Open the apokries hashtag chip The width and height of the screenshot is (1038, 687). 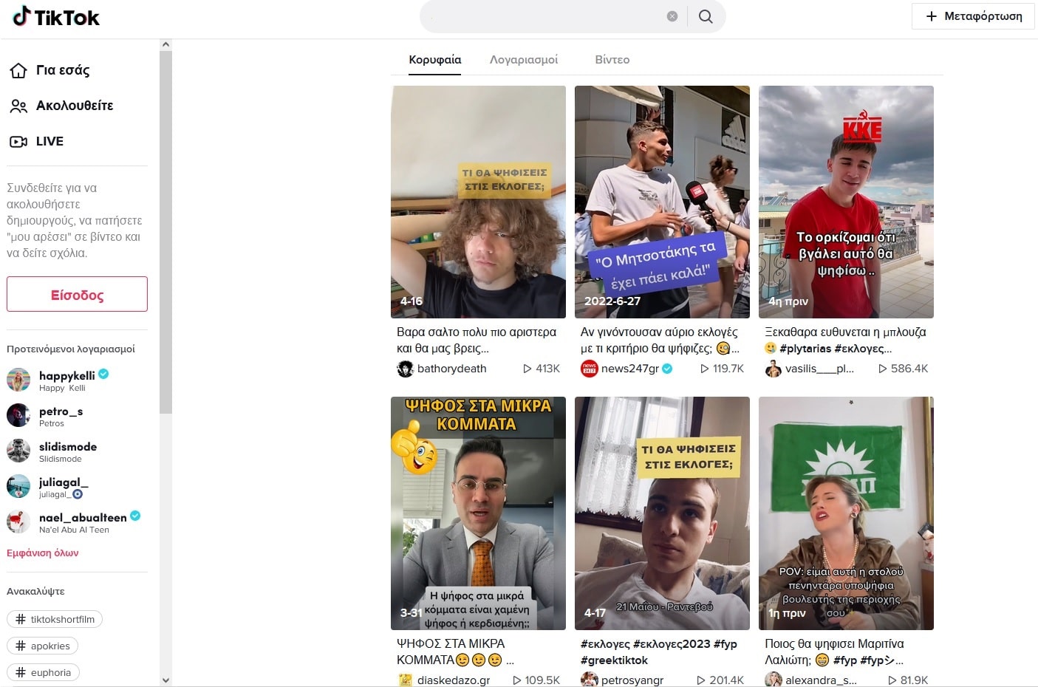[42, 646]
